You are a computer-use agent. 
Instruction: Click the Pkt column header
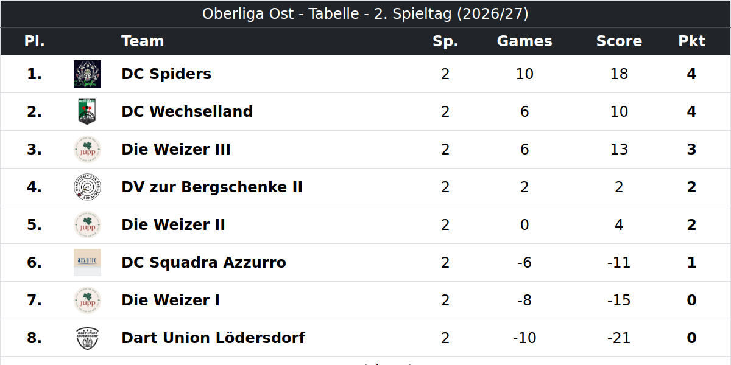pos(691,41)
